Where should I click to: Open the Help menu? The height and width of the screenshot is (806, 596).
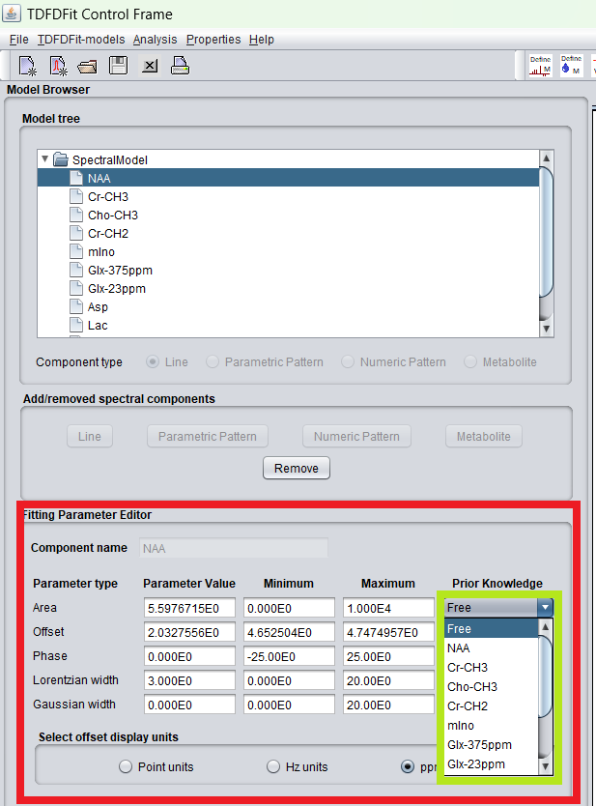point(262,40)
